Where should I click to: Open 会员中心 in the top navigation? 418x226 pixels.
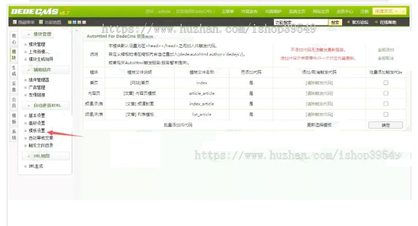point(345,12)
